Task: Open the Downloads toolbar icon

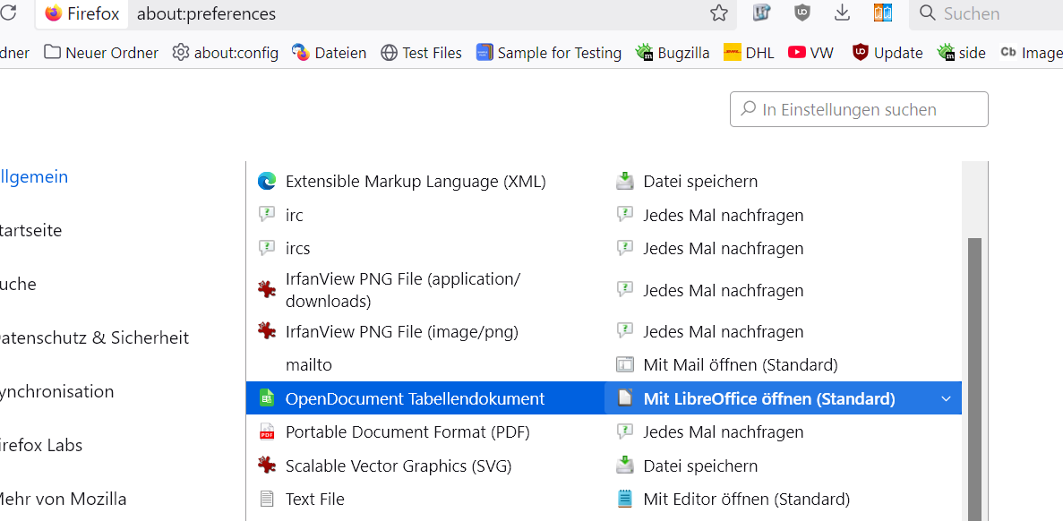Action: [842, 13]
